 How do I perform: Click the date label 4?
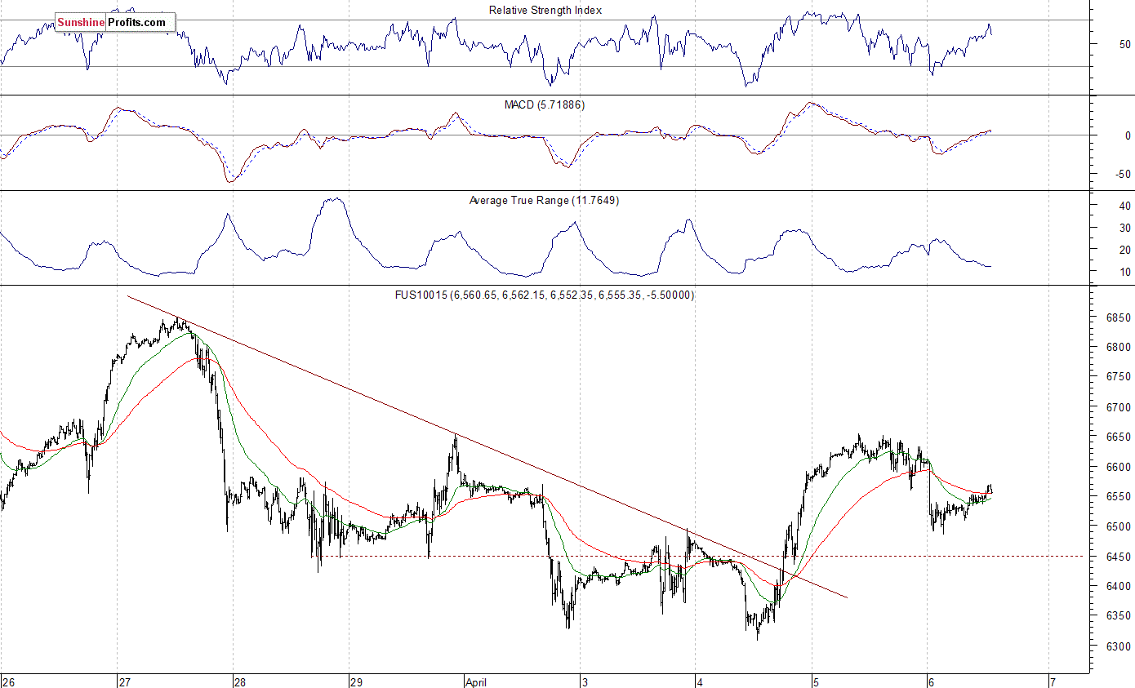click(x=701, y=681)
